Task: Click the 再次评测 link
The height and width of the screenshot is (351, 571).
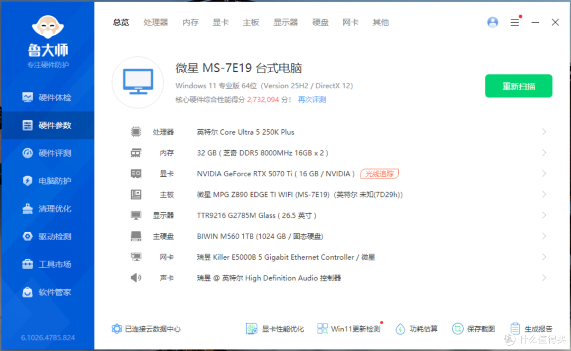Action: click(312, 100)
